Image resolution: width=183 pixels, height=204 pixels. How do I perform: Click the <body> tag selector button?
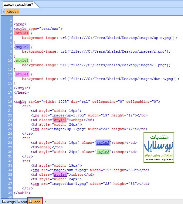[13, 12]
